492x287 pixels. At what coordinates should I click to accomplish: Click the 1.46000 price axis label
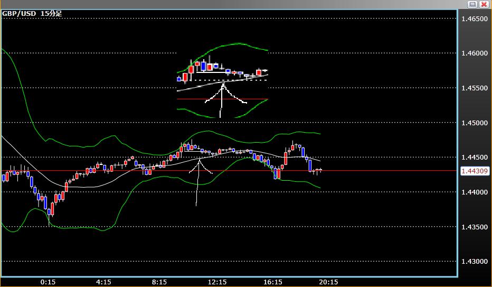click(x=474, y=53)
